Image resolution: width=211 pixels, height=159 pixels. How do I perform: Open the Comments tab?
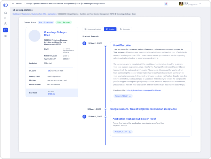click(124, 29)
